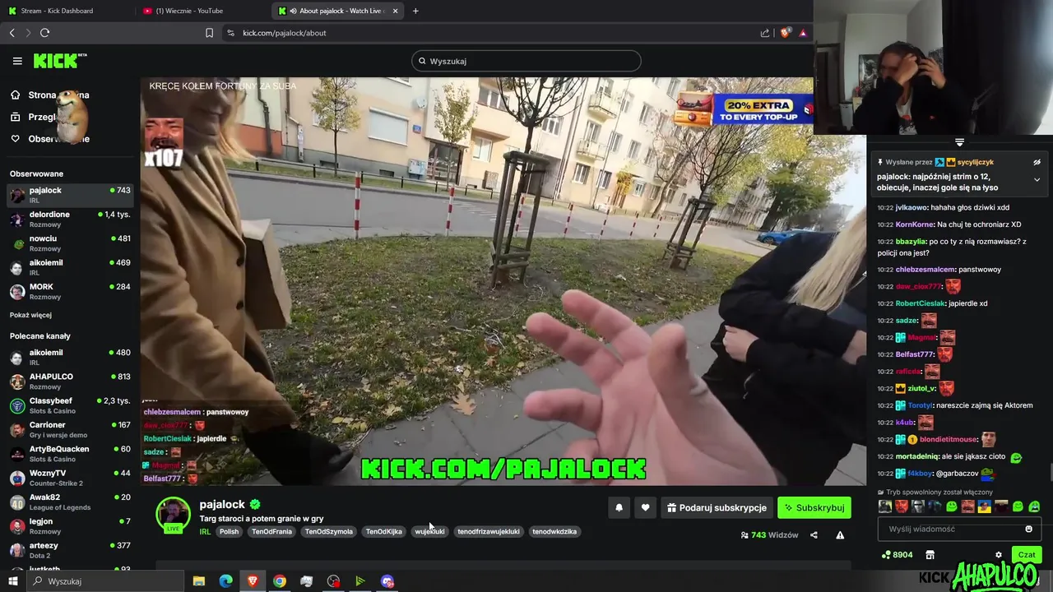Open Awak82 recommended channel

[70, 502]
